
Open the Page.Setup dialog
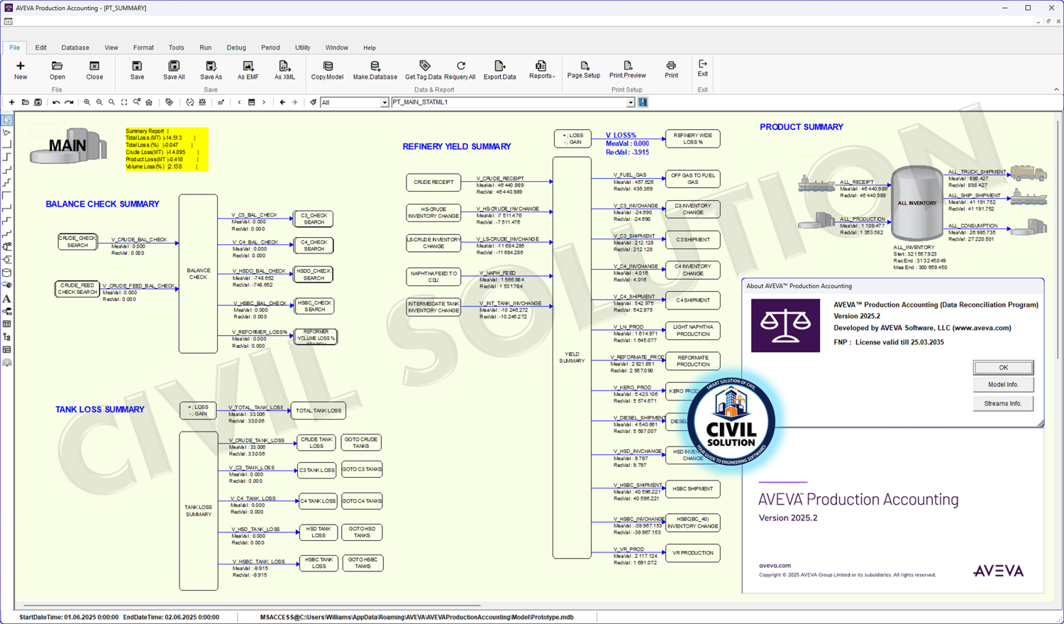[584, 70]
